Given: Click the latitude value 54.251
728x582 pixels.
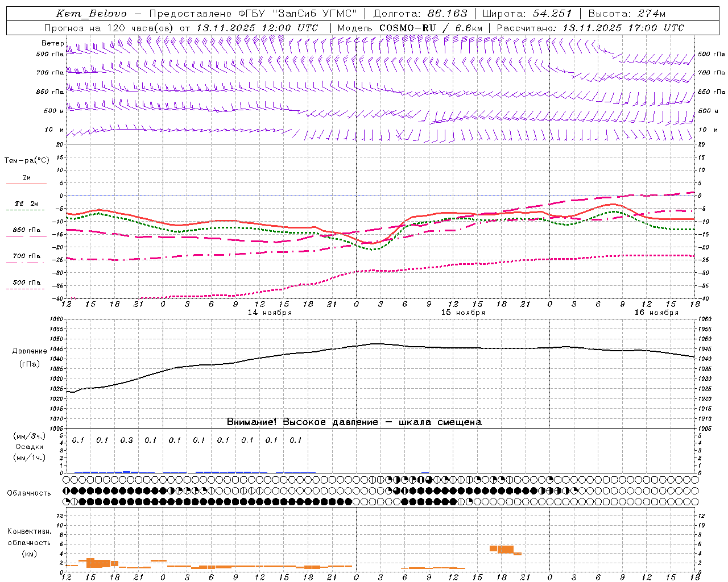Looking at the screenshot, I should coord(552,14).
